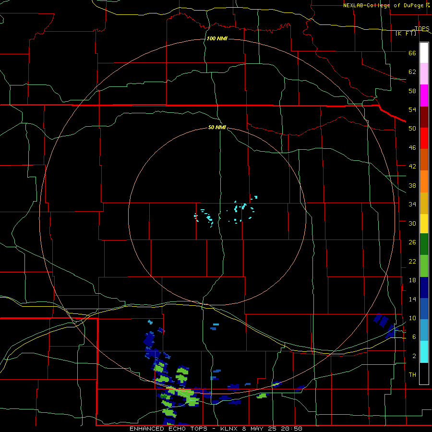Click the [K FT] units label

click(406, 33)
